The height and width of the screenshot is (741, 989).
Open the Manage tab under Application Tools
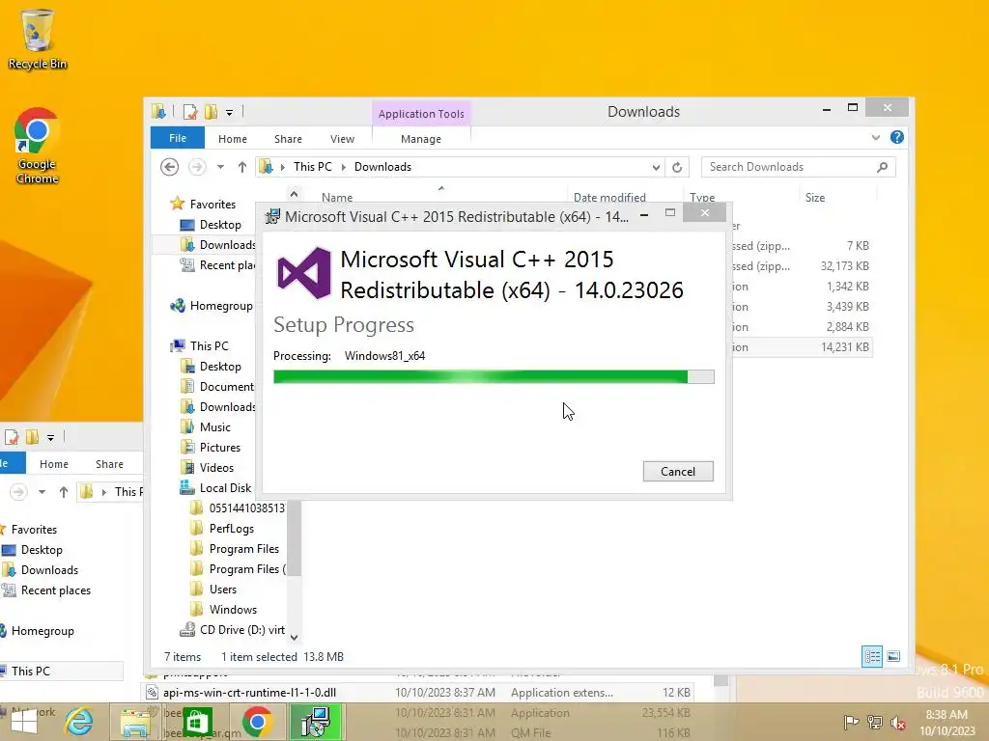421,139
